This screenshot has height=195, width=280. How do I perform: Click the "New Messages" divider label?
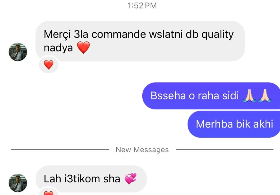(x=142, y=150)
